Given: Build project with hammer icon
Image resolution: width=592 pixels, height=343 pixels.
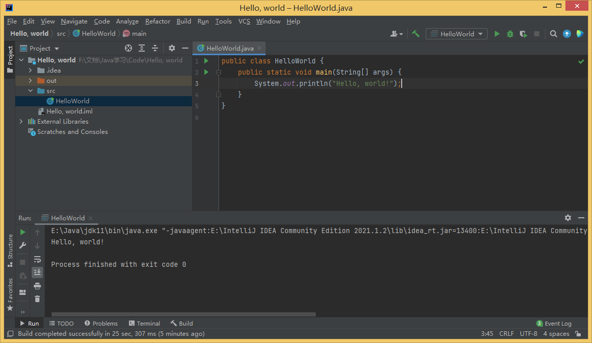Looking at the screenshot, I should 415,34.
